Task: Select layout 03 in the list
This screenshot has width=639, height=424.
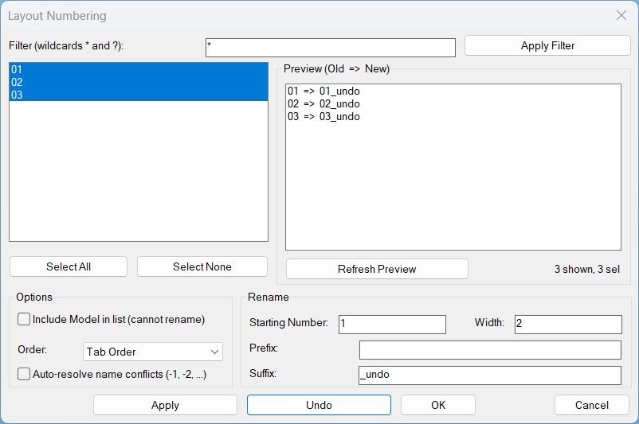Action: click(x=138, y=95)
